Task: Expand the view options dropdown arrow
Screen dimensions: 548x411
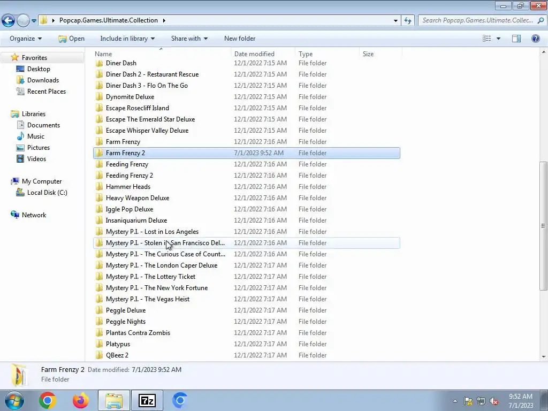Action: [498, 39]
